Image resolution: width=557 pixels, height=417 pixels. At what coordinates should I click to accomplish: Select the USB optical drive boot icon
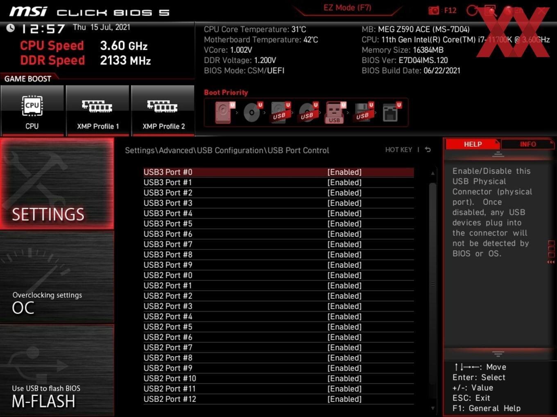[x=308, y=112]
